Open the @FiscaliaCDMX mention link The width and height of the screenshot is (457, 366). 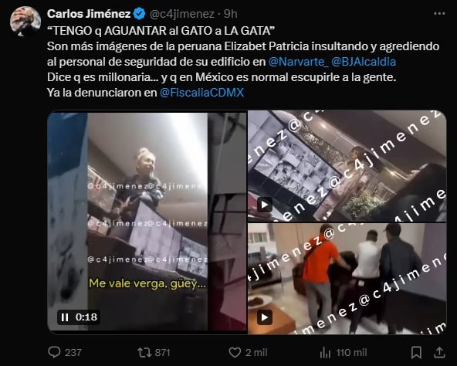pos(201,93)
